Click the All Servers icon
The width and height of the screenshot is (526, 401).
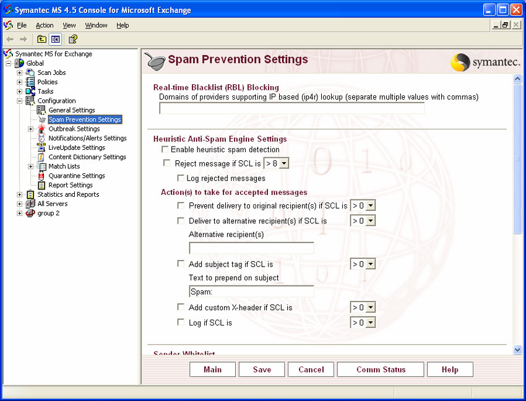[x=30, y=204]
